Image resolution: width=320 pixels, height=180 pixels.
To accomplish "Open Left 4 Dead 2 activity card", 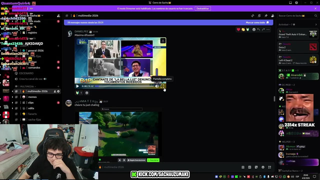I will pos(298,60).
